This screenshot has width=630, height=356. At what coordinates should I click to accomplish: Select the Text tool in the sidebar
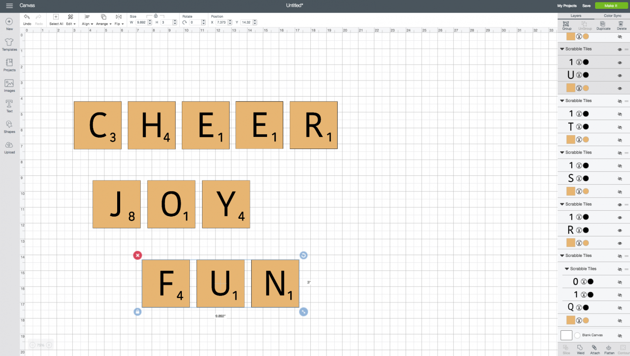(x=9, y=105)
